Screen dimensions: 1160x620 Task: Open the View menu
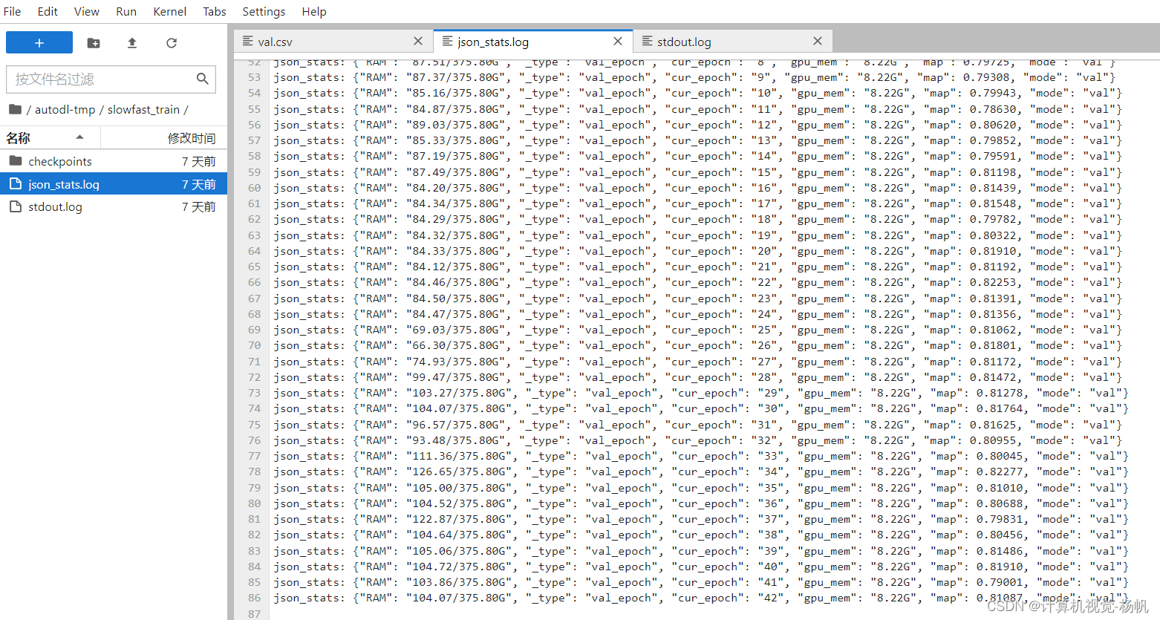pos(87,11)
